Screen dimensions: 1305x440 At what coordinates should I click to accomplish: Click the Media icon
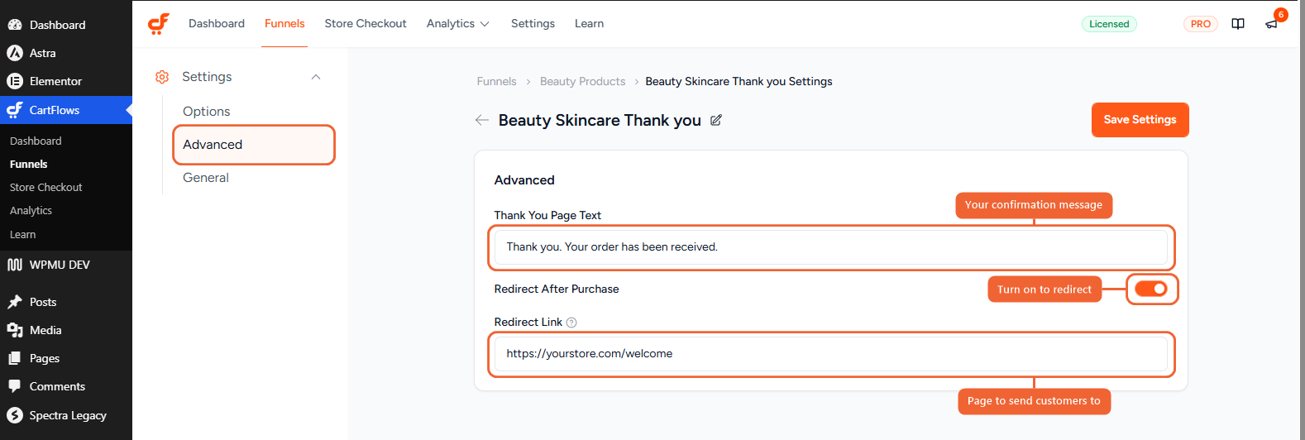point(15,330)
